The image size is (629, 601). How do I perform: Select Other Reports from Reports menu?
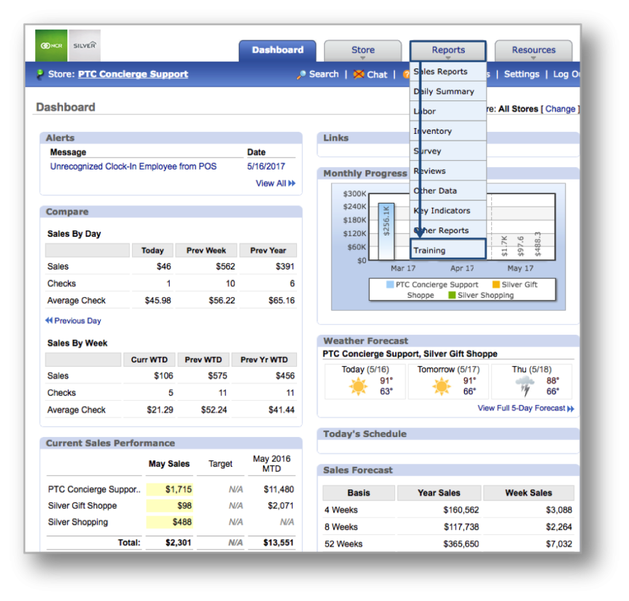point(448,230)
